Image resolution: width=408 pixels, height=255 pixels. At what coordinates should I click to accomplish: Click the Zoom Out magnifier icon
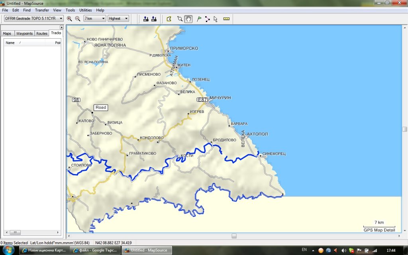click(77, 19)
